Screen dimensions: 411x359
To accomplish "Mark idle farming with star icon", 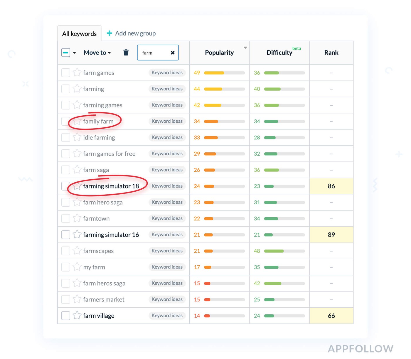I will pyautogui.click(x=77, y=137).
